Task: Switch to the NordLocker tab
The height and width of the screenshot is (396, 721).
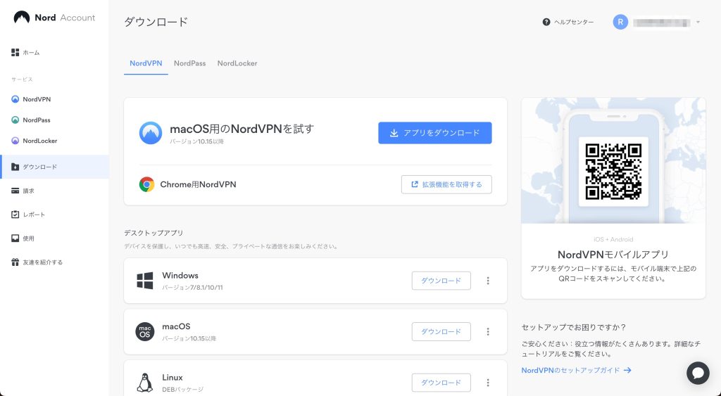Action: pyautogui.click(x=237, y=63)
